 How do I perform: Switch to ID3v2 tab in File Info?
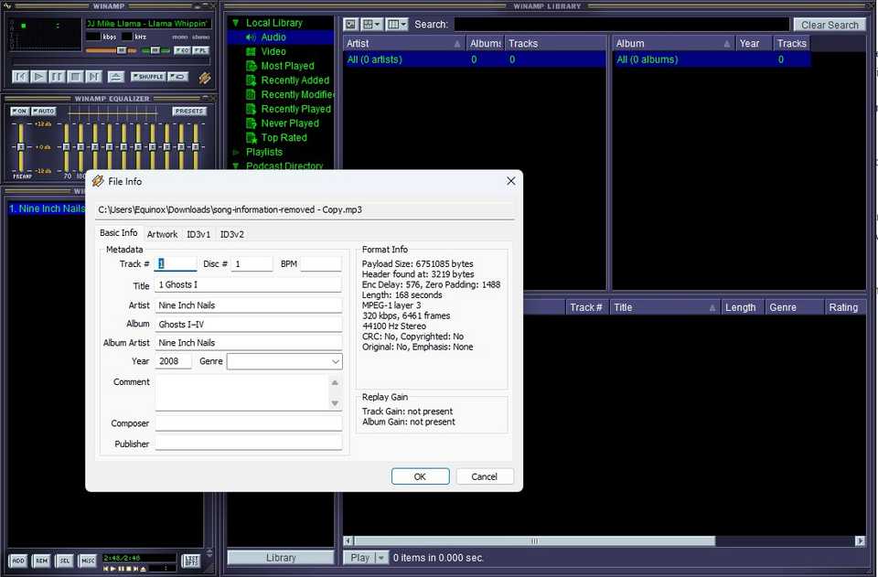click(x=231, y=234)
